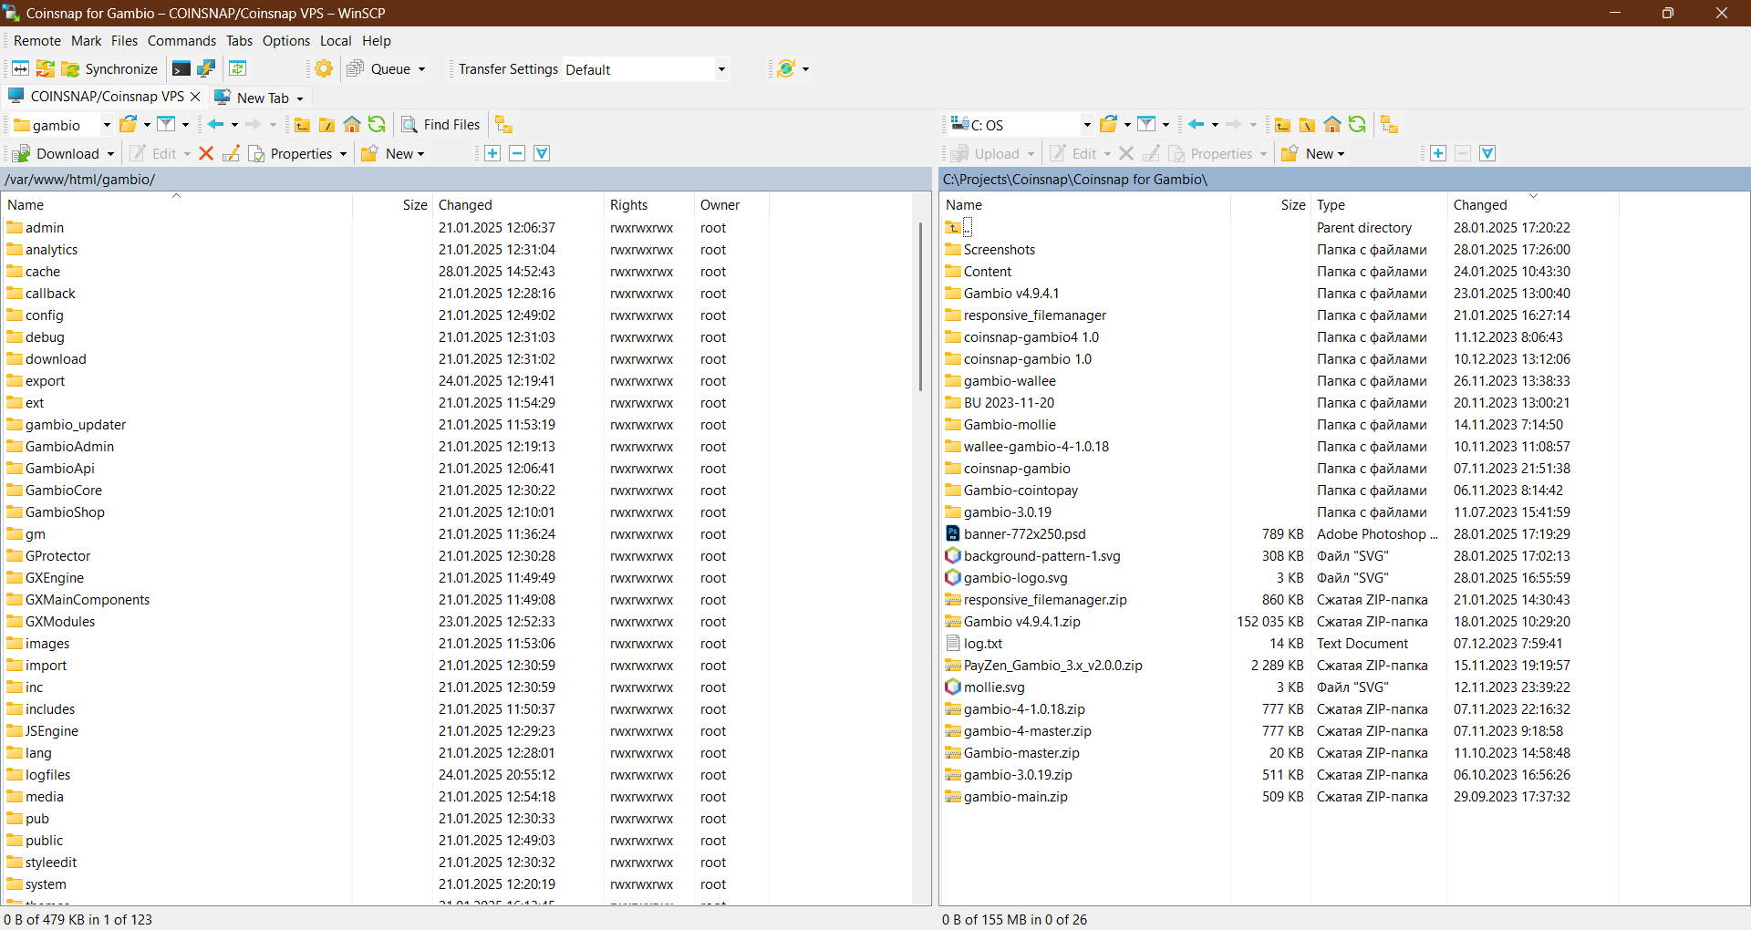
Task: Click the keep remote directory up to date icon
Action: [x=237, y=68]
